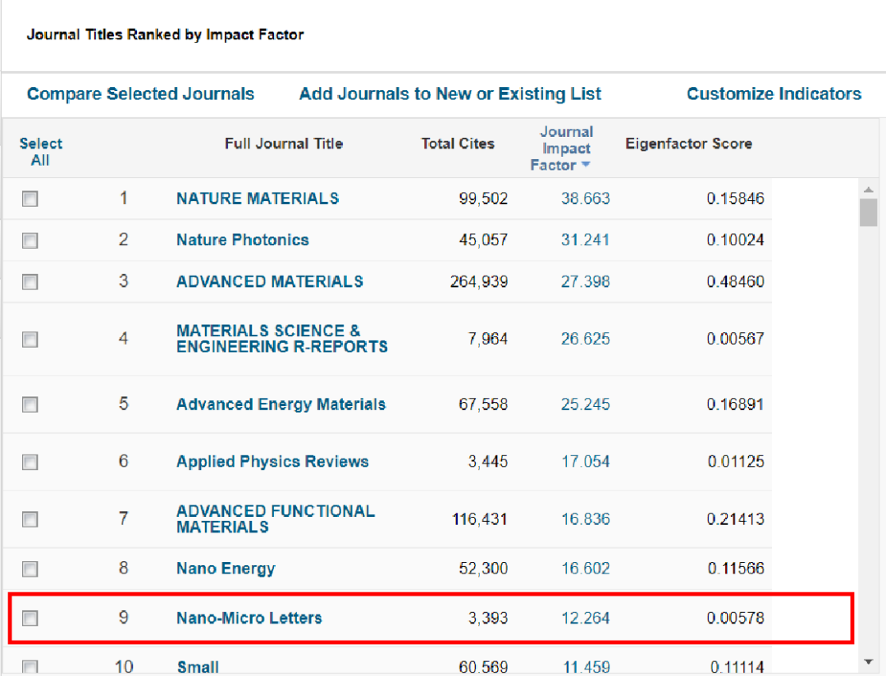
Task: Click Compare Selected Journals
Action: (x=141, y=94)
